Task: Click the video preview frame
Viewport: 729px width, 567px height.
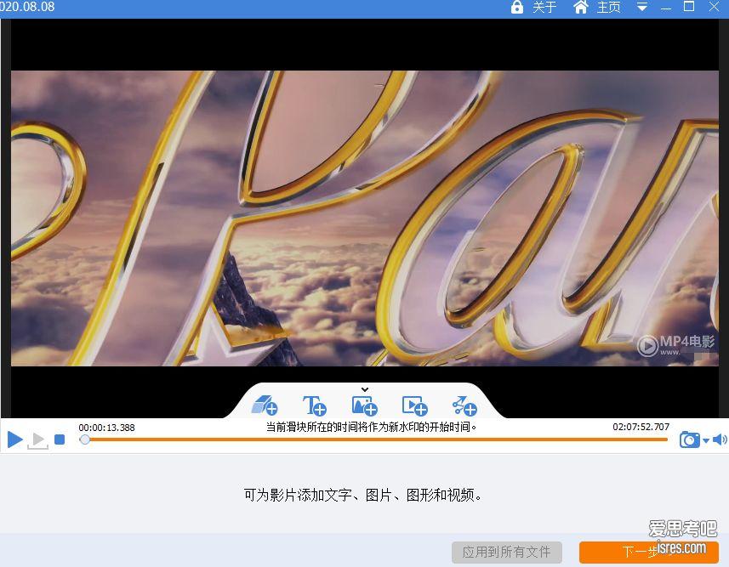Action: [364, 218]
